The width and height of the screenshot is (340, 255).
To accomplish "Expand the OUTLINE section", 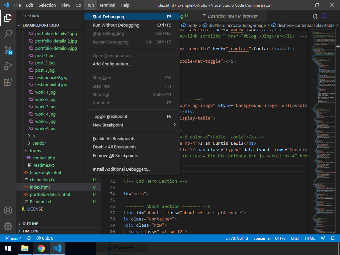I will click(30, 224).
